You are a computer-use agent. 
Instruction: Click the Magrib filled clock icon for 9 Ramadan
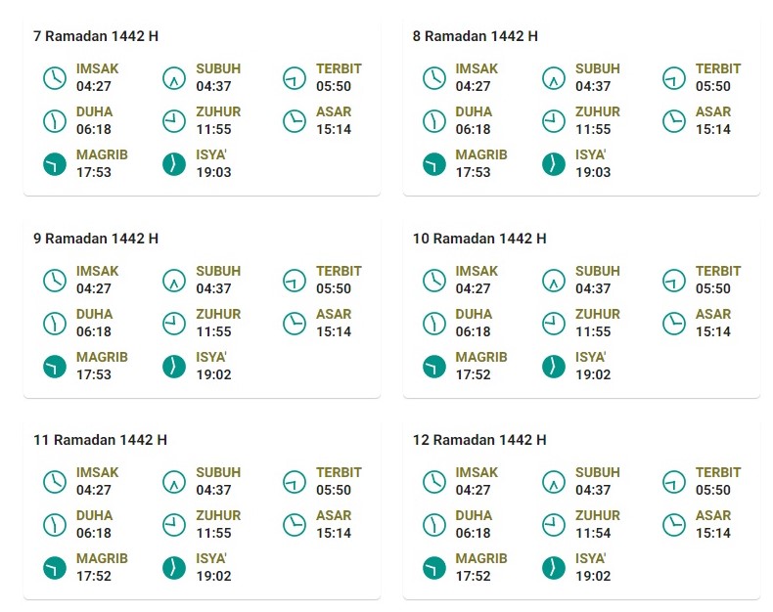(x=55, y=367)
